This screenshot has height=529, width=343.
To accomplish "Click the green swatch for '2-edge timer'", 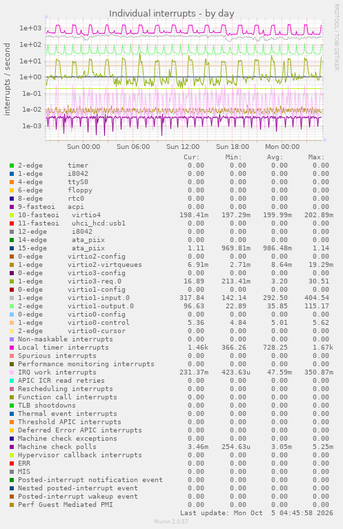I will 12,166.
